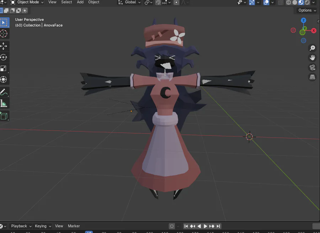Jump to next keyframe
The width and height of the screenshot is (320, 233).
(212, 226)
